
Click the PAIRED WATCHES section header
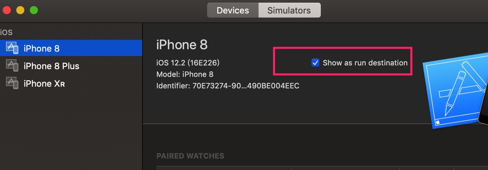(190, 156)
